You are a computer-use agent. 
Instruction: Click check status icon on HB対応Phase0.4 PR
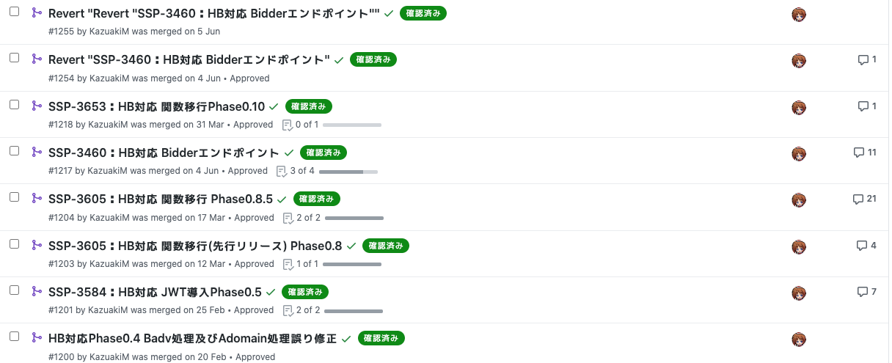pos(346,339)
